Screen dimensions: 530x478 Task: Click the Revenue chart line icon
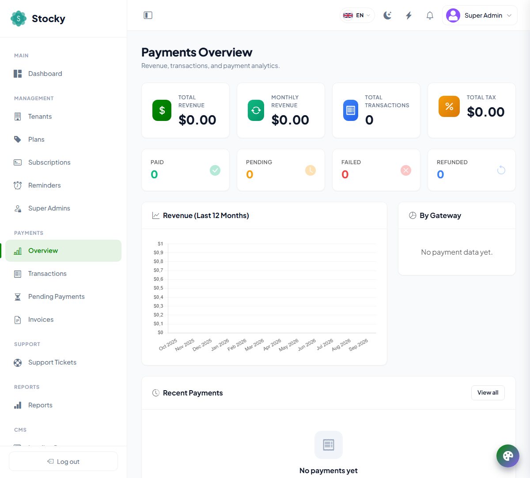[x=156, y=215]
